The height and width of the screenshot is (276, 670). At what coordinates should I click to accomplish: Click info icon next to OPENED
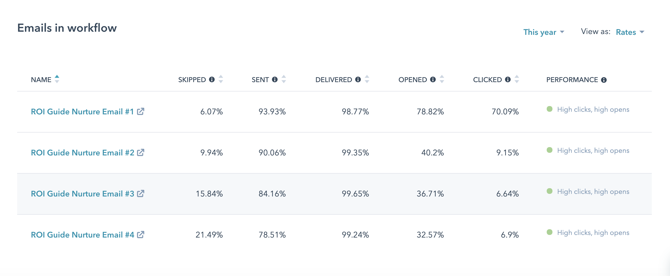point(433,80)
